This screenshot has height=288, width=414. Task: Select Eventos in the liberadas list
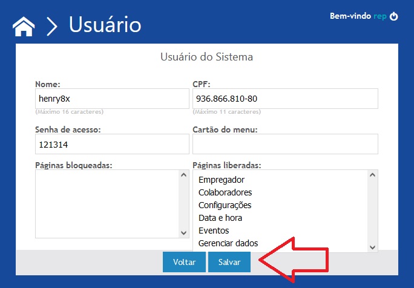click(x=281, y=231)
